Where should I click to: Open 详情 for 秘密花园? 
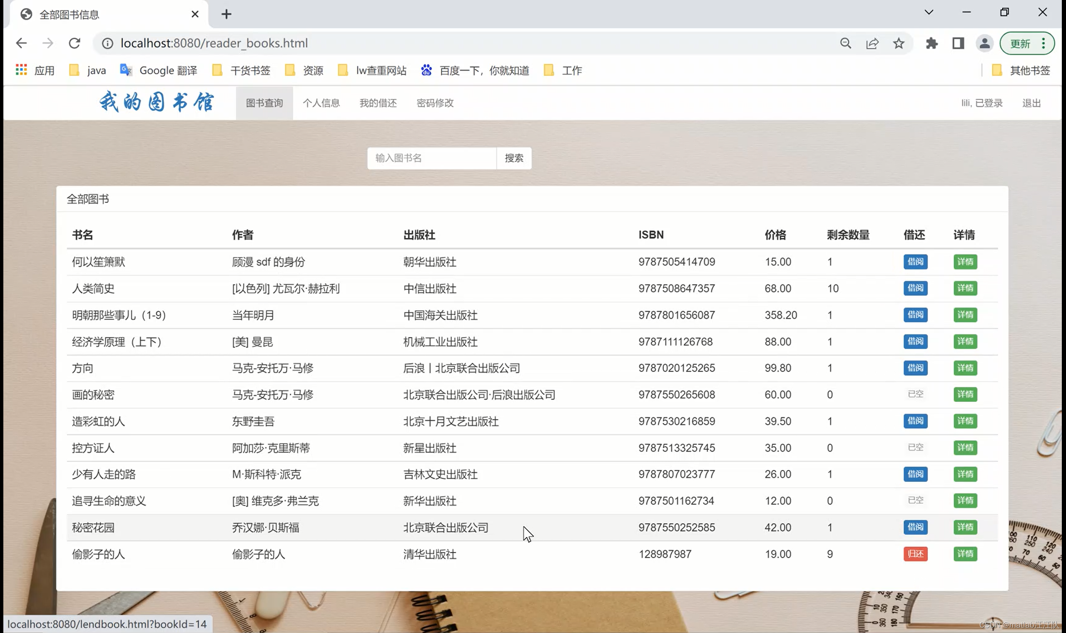point(965,528)
